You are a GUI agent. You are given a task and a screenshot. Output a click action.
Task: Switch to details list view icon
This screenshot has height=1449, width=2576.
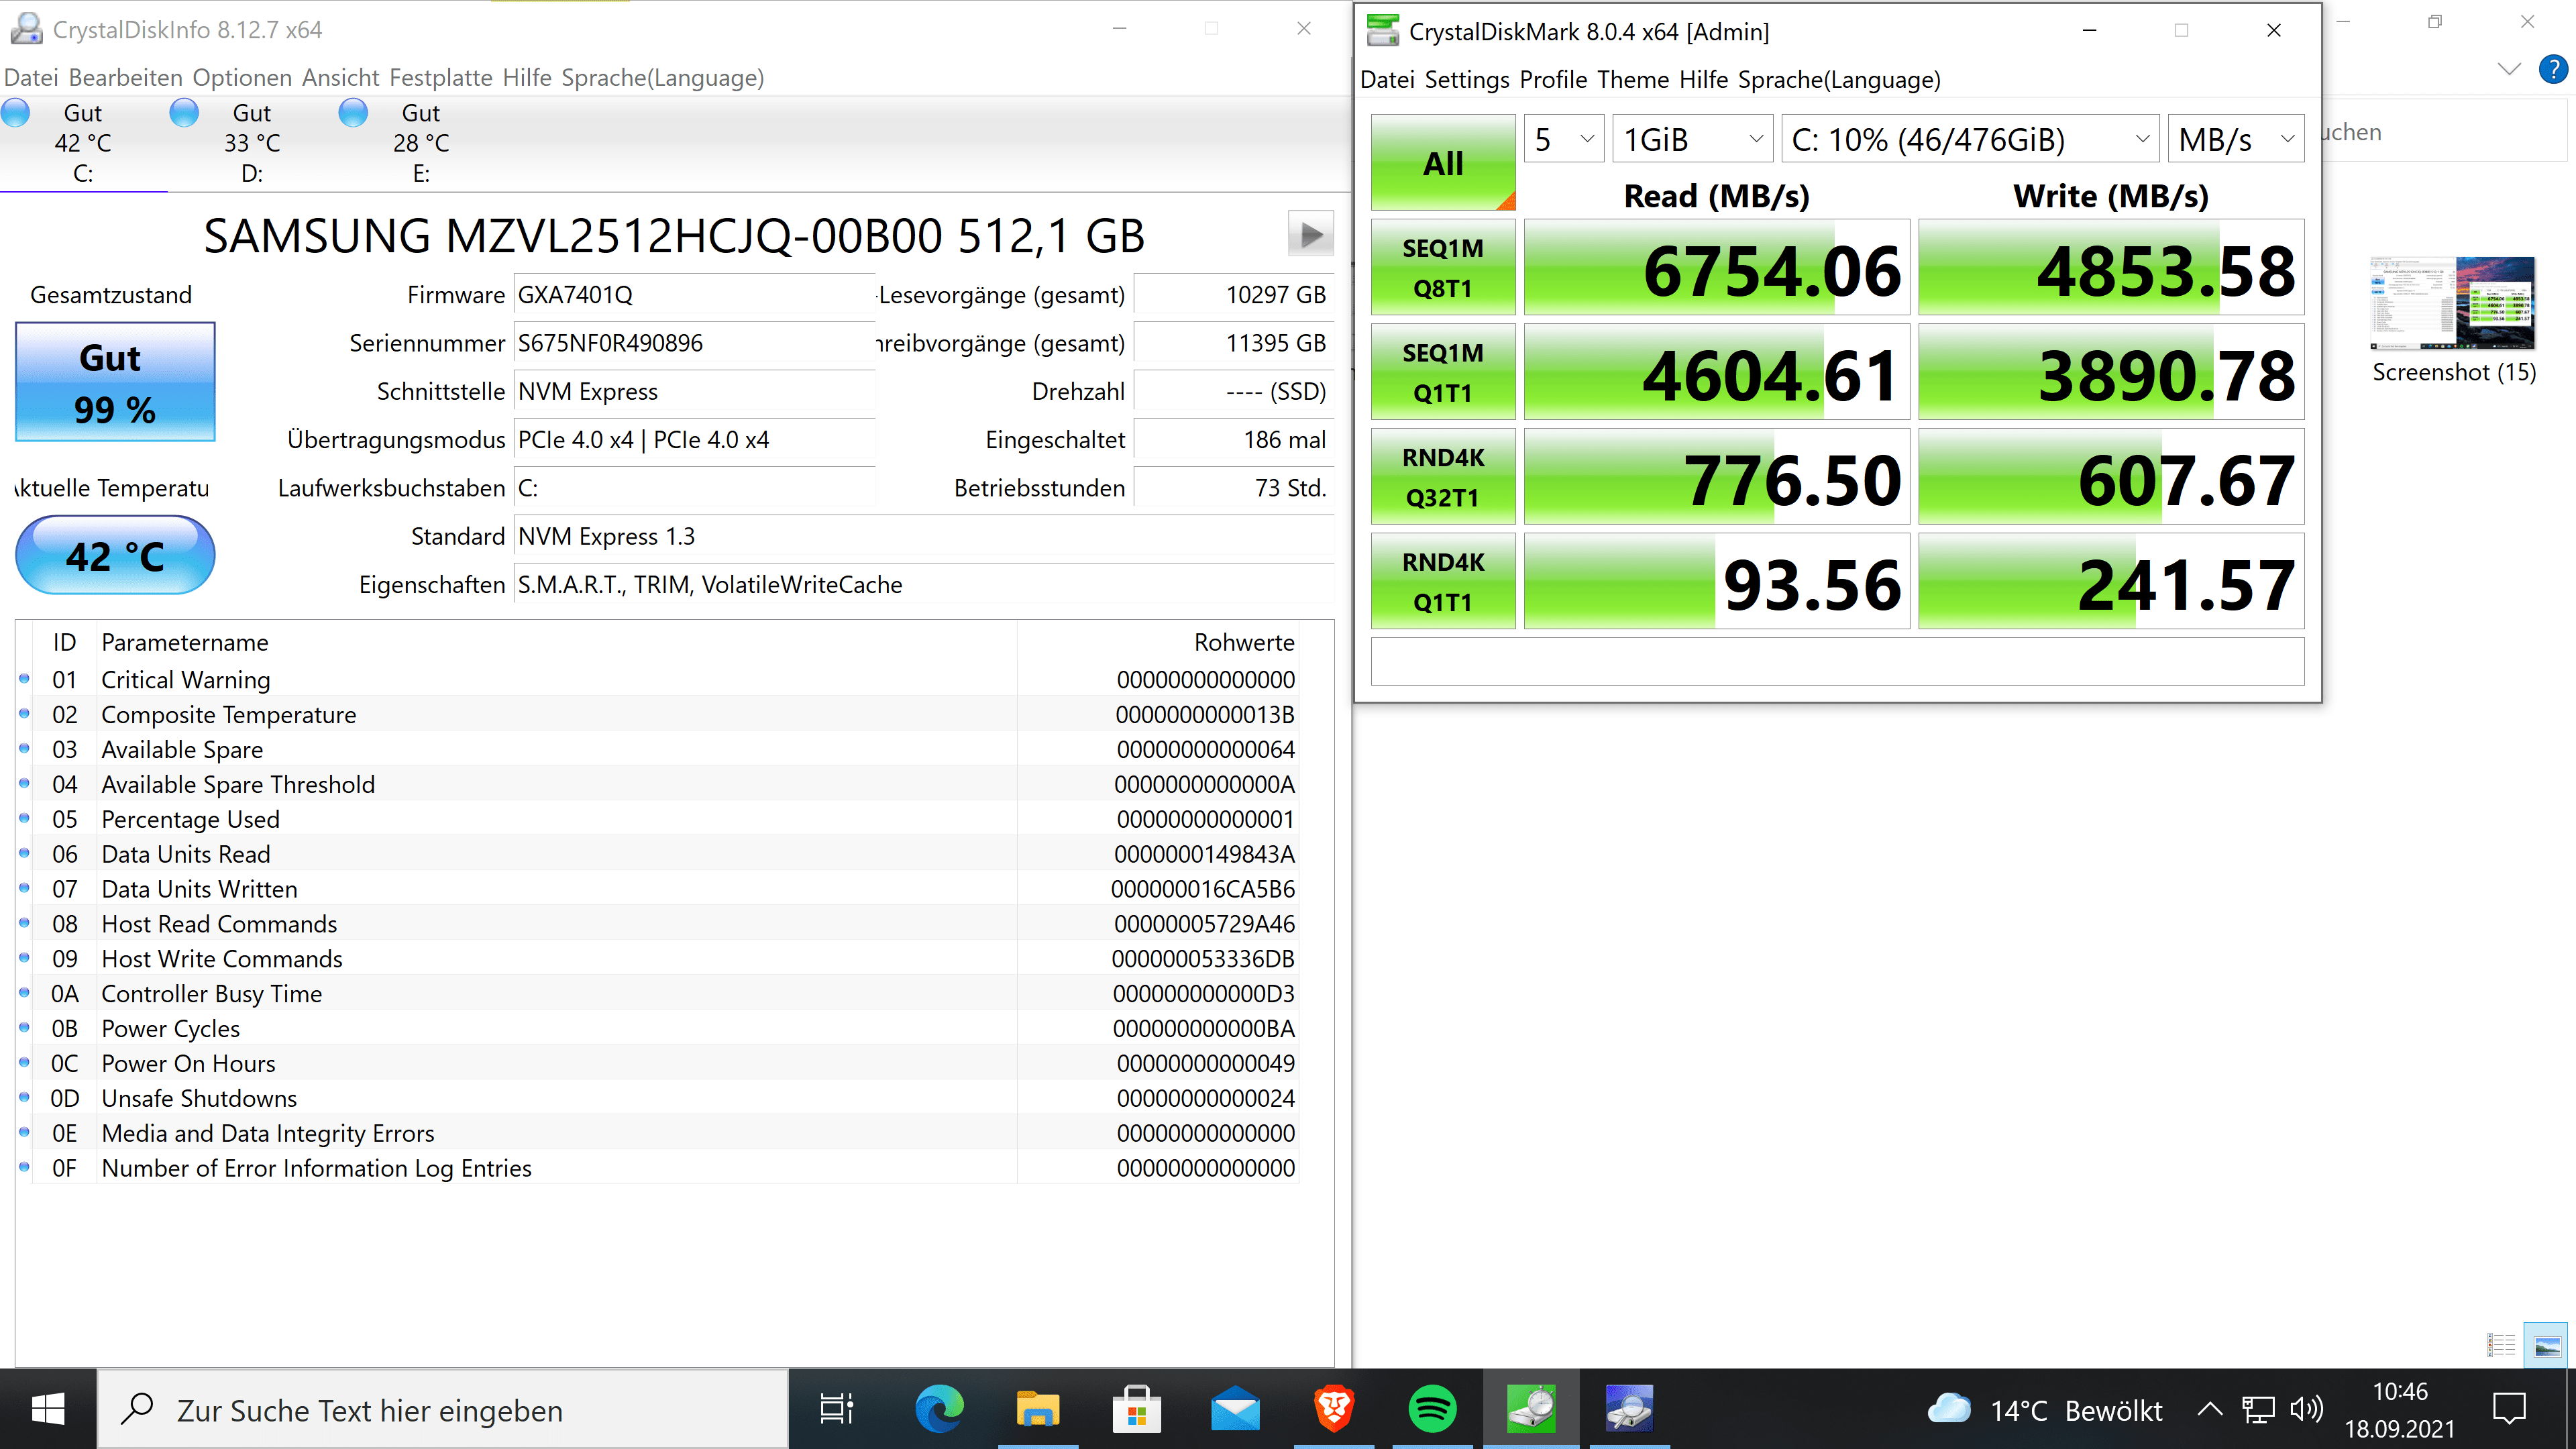coord(2501,1345)
